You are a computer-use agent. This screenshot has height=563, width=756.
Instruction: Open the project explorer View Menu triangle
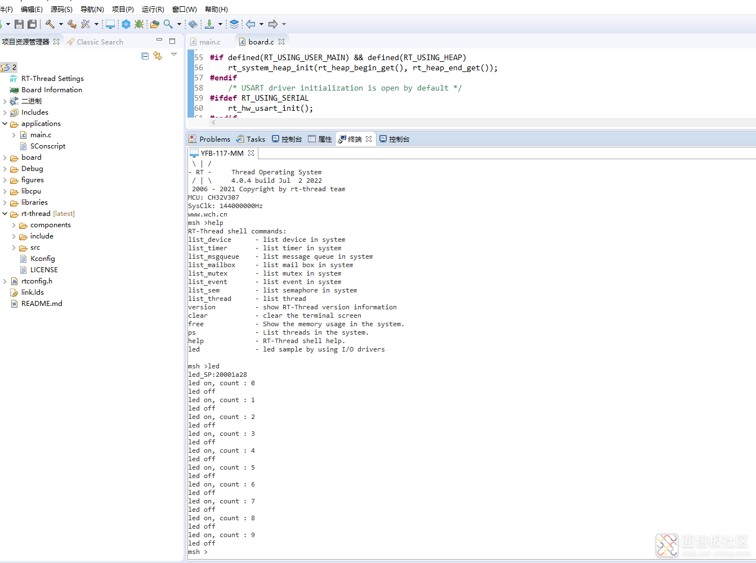pyautogui.click(x=174, y=55)
